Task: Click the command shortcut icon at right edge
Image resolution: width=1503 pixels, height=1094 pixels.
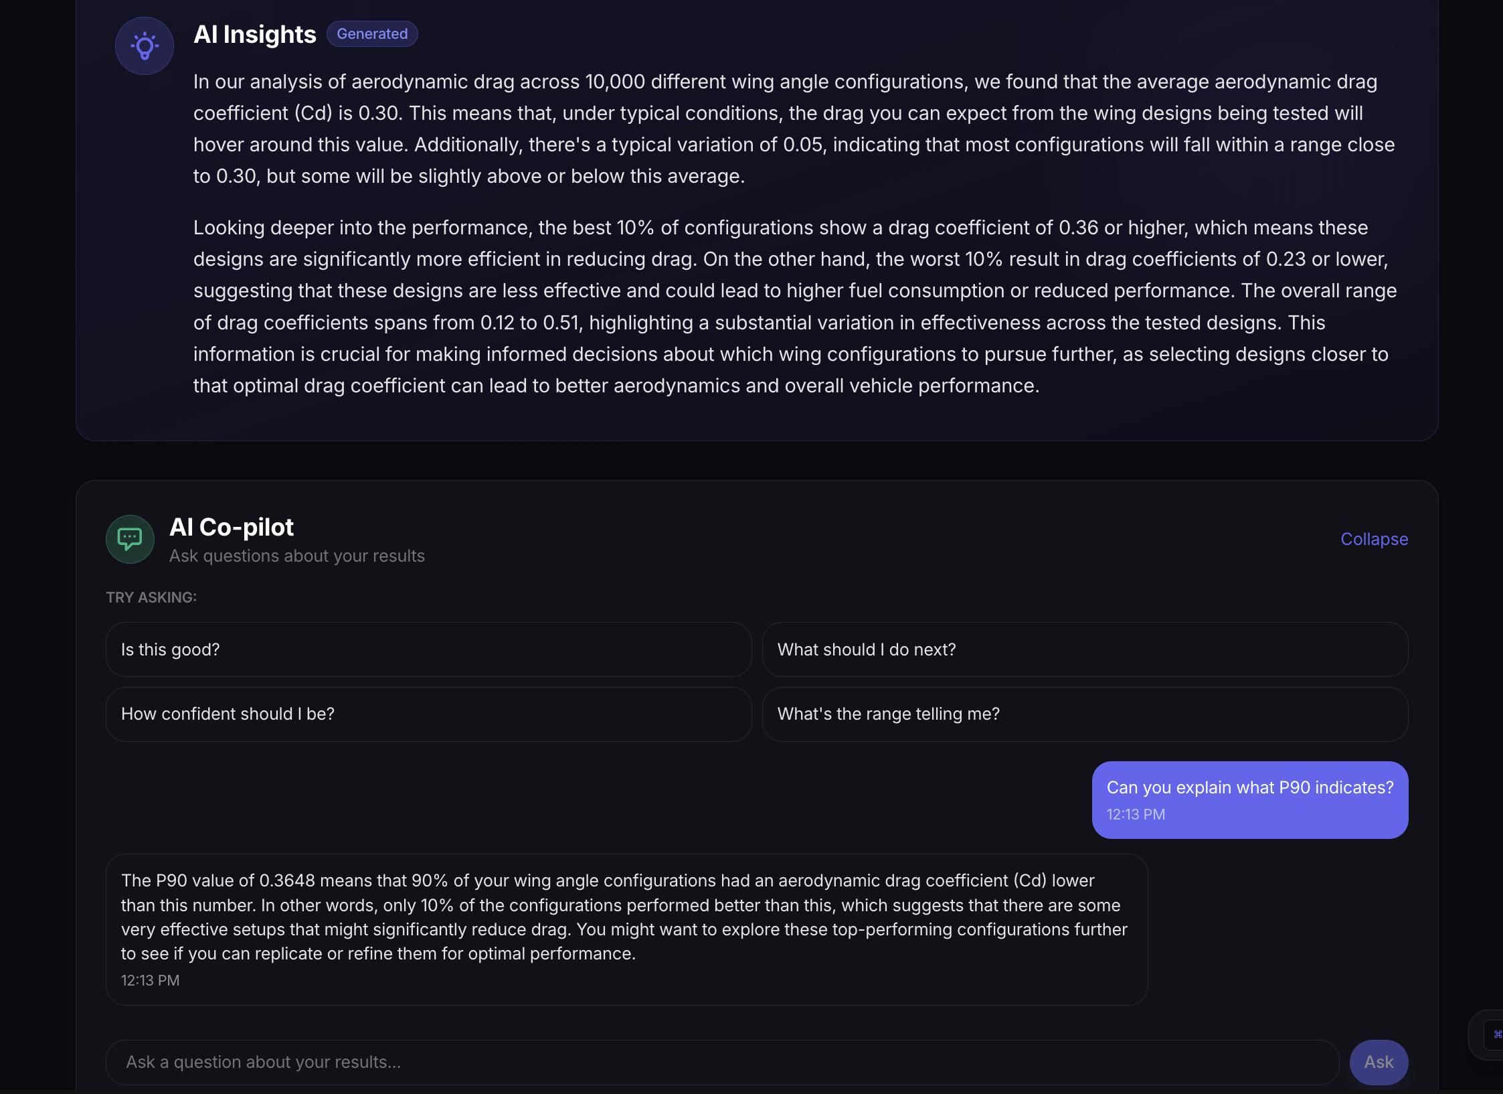Action: point(1496,1034)
